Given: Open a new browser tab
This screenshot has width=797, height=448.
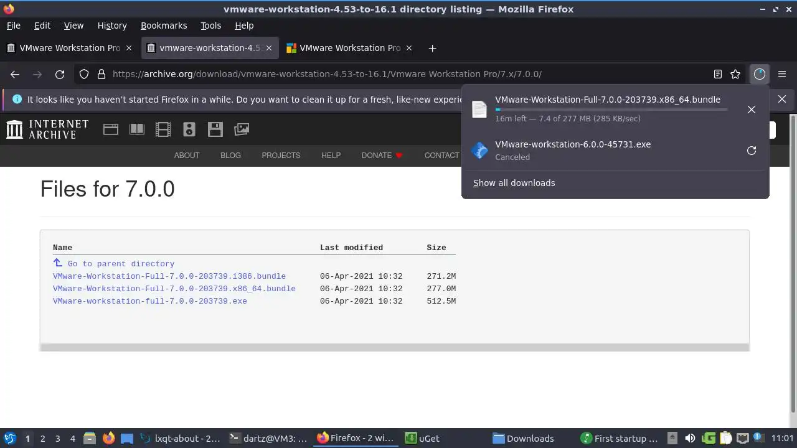Looking at the screenshot, I should tap(432, 48).
